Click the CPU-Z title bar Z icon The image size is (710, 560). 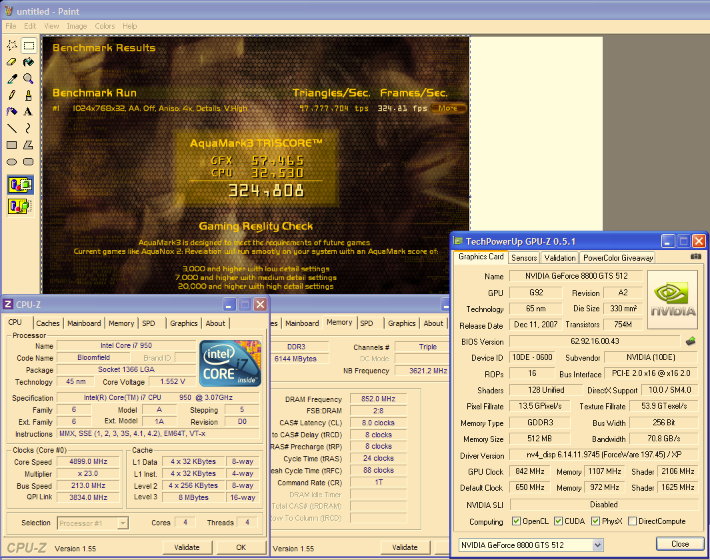click(8, 305)
